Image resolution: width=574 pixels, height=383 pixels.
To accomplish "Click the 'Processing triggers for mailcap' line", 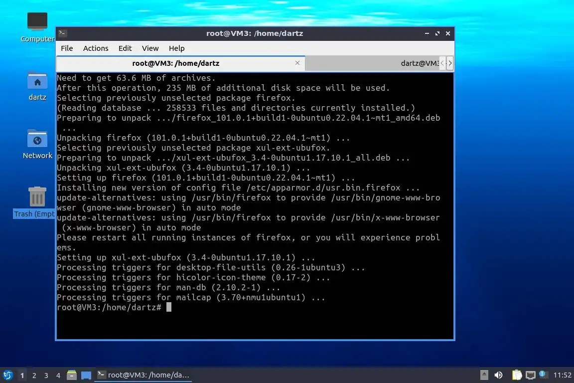I will point(191,297).
